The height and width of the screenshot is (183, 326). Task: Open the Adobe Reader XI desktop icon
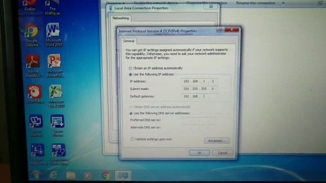click(33, 66)
